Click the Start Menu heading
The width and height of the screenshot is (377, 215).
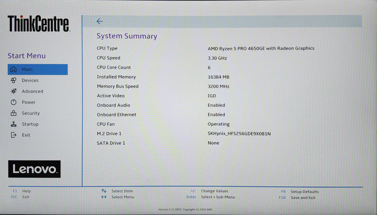(27, 56)
